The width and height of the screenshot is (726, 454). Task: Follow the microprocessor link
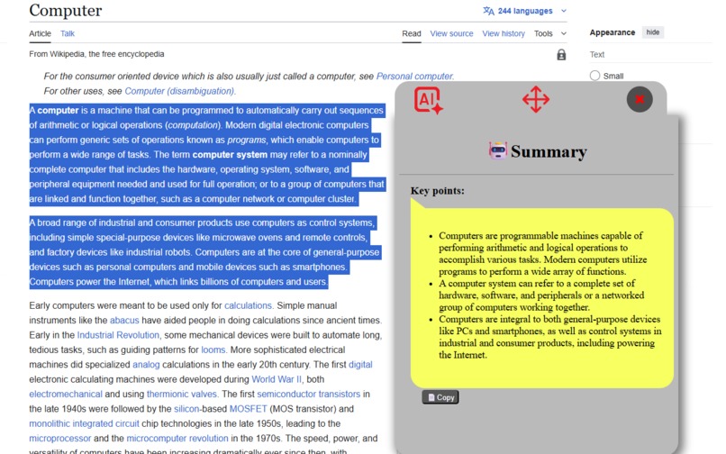click(59, 439)
